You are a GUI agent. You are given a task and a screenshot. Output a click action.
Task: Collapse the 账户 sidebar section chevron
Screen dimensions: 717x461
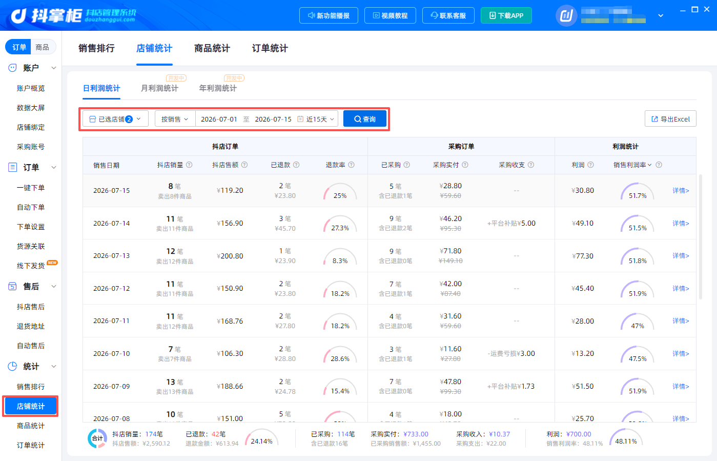pyautogui.click(x=54, y=68)
